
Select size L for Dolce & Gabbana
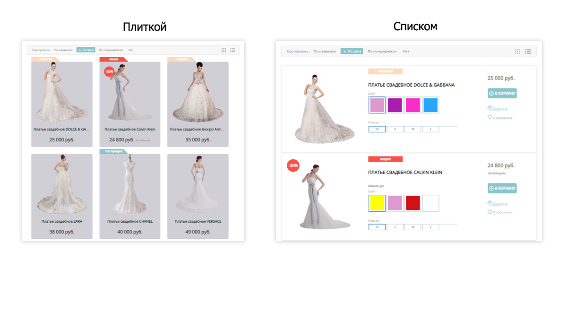[x=431, y=129]
